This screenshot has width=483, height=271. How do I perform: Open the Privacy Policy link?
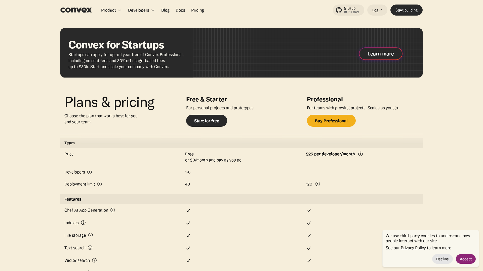point(413,248)
